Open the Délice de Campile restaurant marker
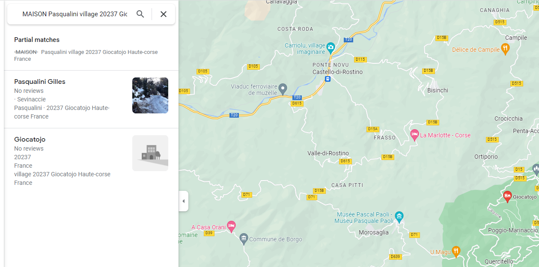Image resolution: width=539 pixels, height=267 pixels. coord(505,48)
